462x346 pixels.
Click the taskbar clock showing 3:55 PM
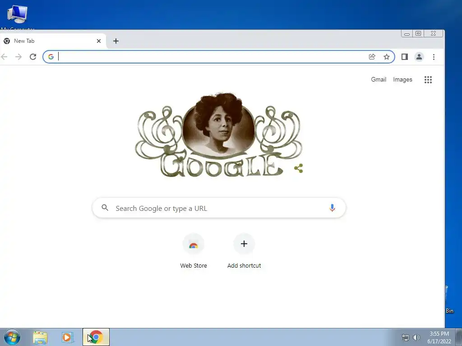439,337
